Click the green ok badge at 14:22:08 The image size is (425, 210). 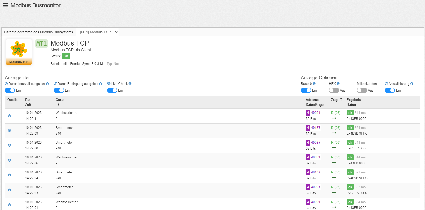point(350,143)
